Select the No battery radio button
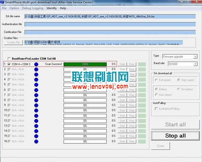Screen dimensions: 202x162 tap(179, 89)
